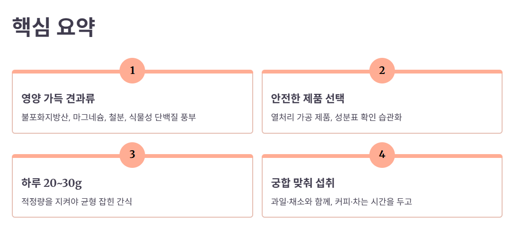The image size is (522, 239).
Task: Click the number 4 circle badge
Action: 382,155
